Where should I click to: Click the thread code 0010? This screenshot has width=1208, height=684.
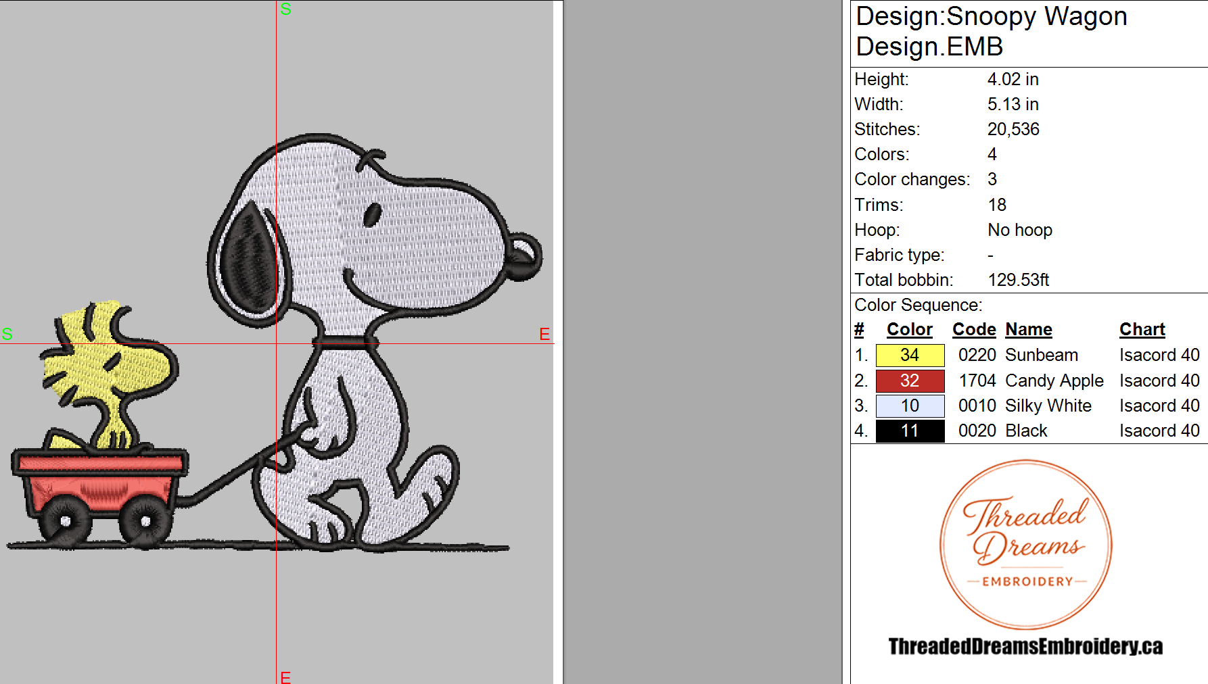tap(977, 406)
